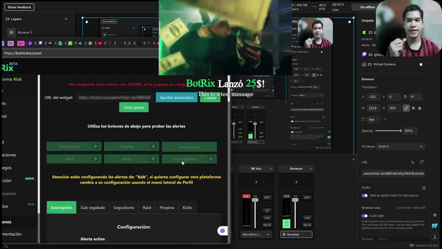The image size is (442, 249).
Task: Click the Go offline button
Action: (367, 7)
